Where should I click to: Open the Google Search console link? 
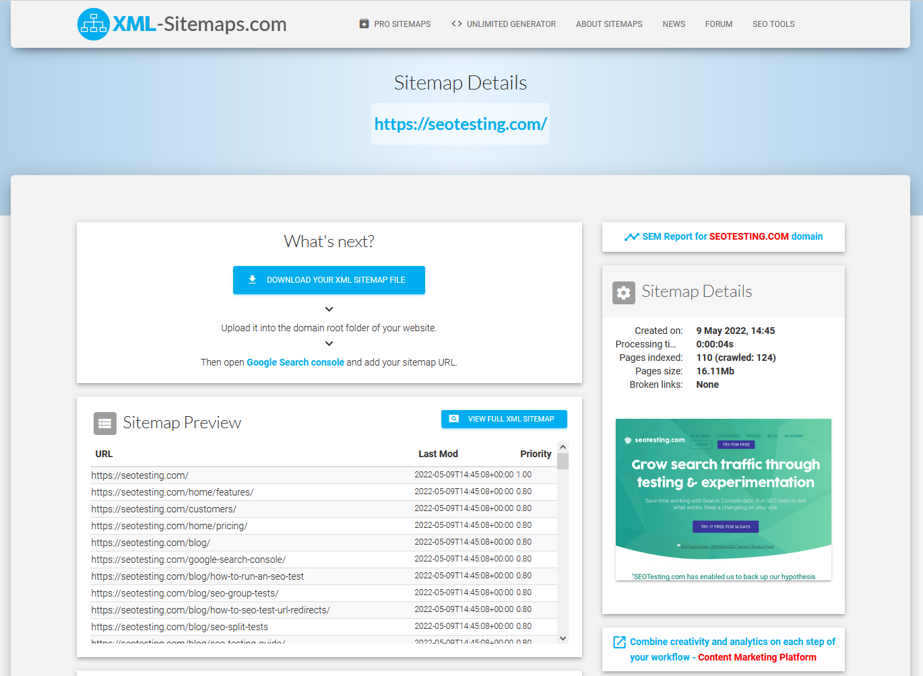pos(295,362)
